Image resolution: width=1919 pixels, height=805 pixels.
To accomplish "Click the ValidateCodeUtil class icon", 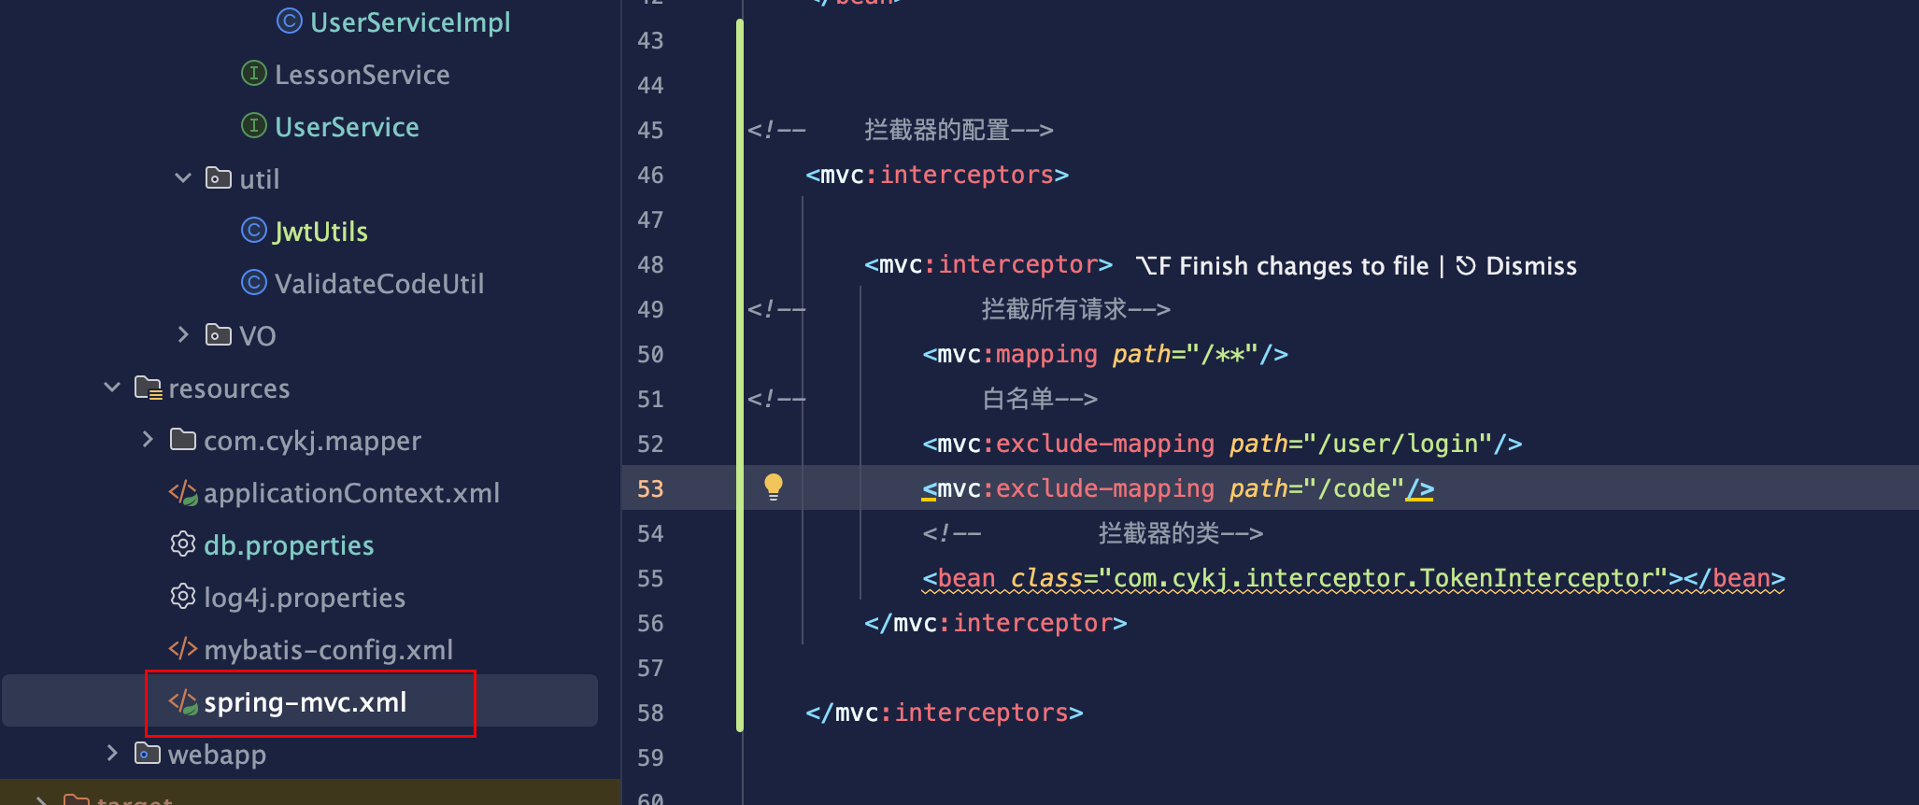I will pyautogui.click(x=254, y=282).
